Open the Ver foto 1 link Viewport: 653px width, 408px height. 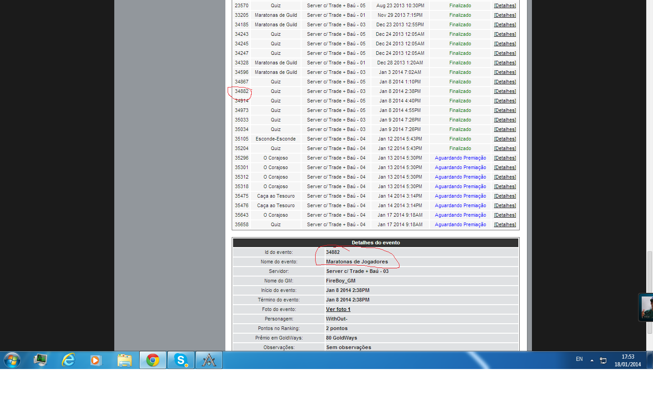pos(338,309)
